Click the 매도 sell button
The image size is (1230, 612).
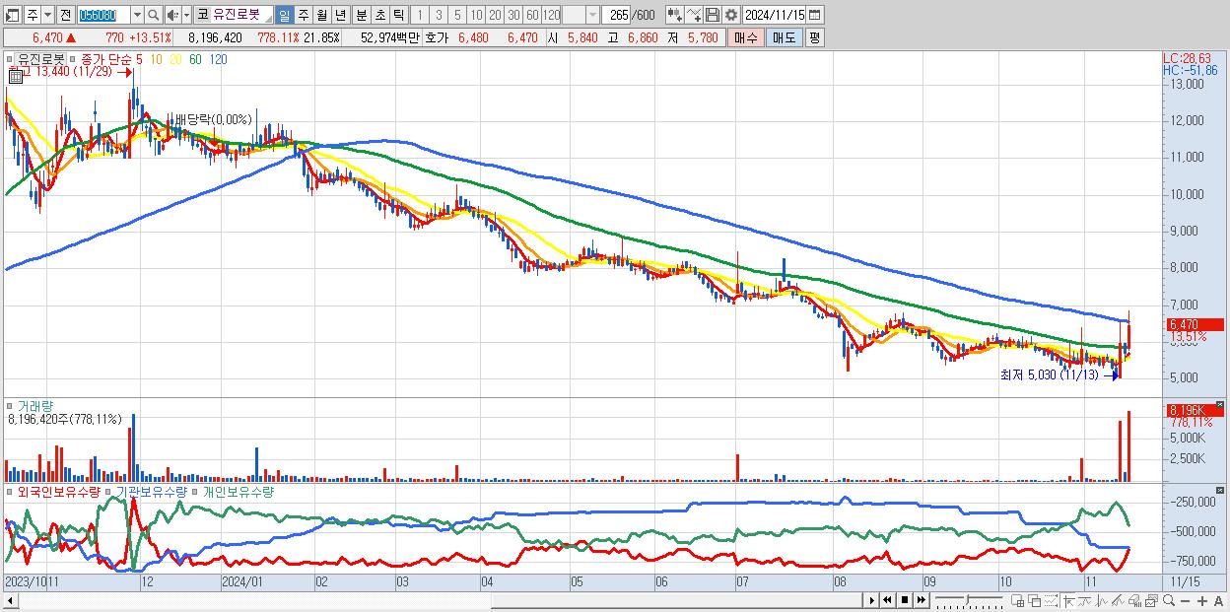point(783,37)
